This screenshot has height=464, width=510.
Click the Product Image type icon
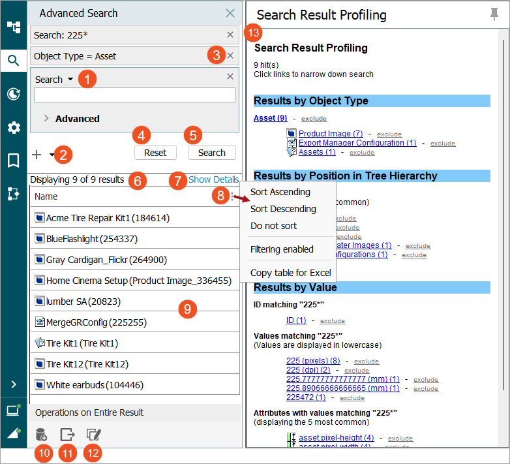pyautogui.click(x=292, y=133)
